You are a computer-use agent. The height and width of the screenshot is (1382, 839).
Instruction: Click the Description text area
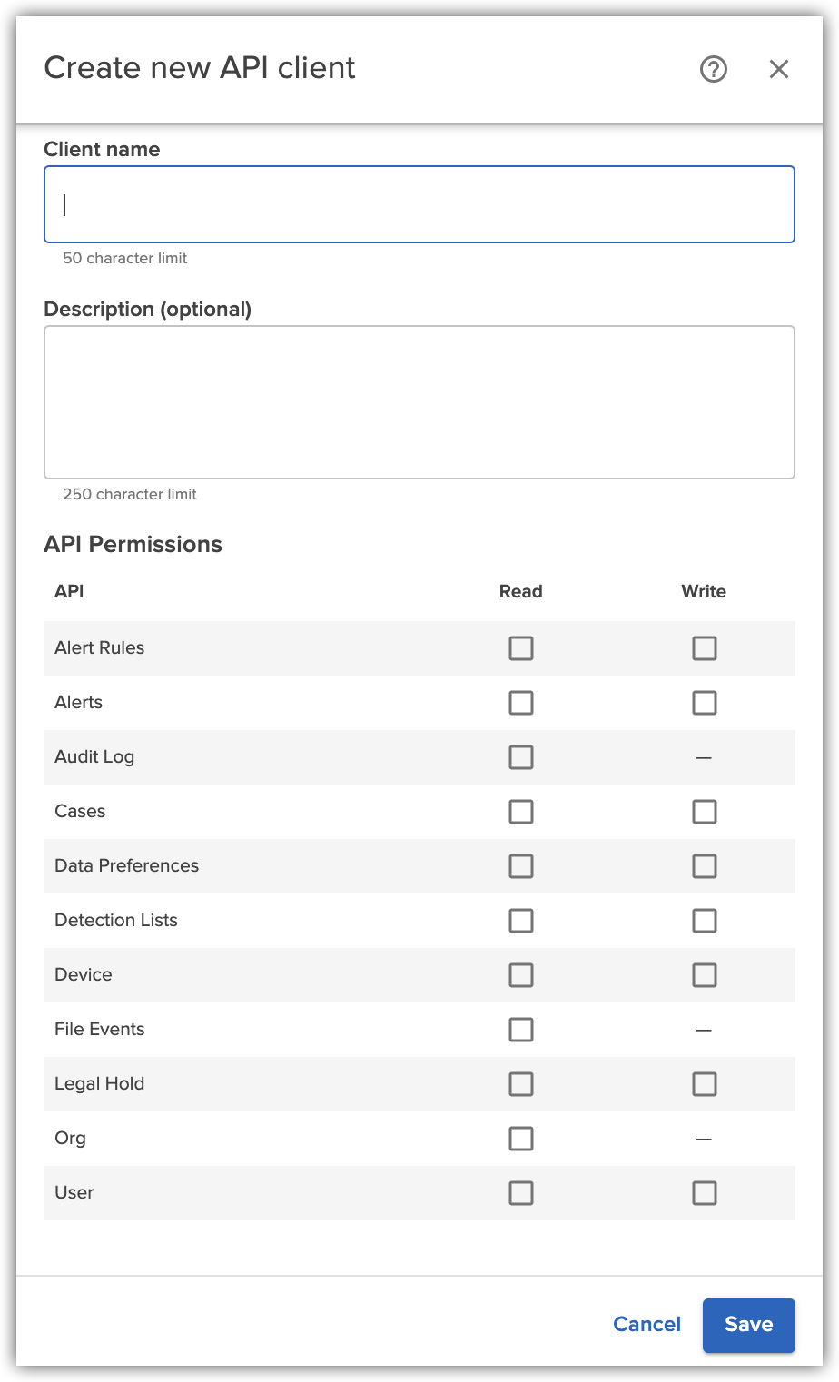[419, 401]
